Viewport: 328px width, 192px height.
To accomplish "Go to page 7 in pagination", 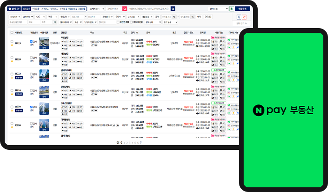I will pyautogui.click(x=141, y=143).
